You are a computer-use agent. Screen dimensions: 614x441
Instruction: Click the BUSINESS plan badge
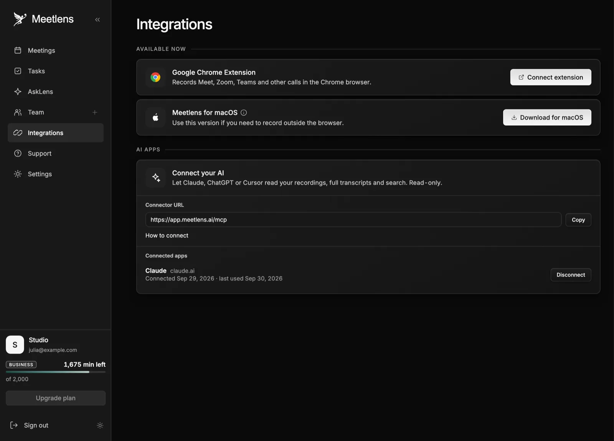[x=21, y=365]
